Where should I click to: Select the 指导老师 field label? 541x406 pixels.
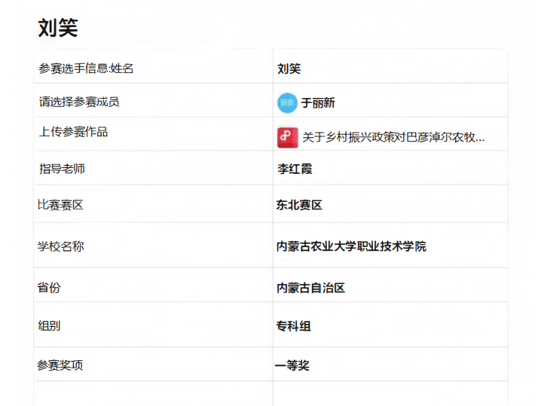62,169
